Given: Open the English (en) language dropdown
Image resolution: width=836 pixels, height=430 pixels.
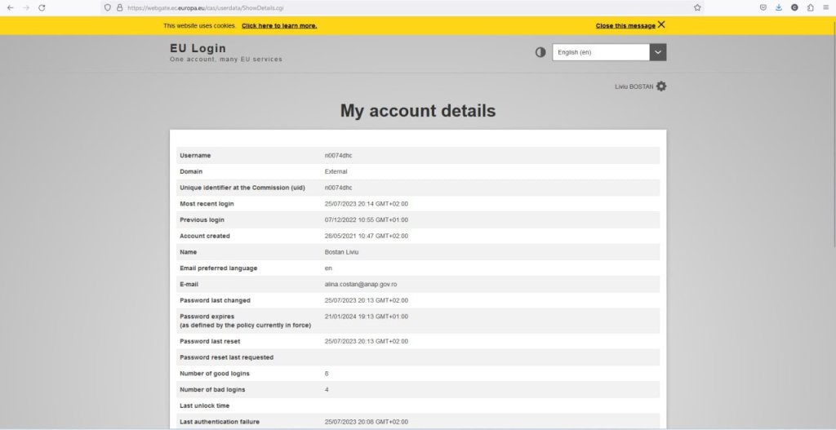Looking at the screenshot, I should [x=601, y=52].
